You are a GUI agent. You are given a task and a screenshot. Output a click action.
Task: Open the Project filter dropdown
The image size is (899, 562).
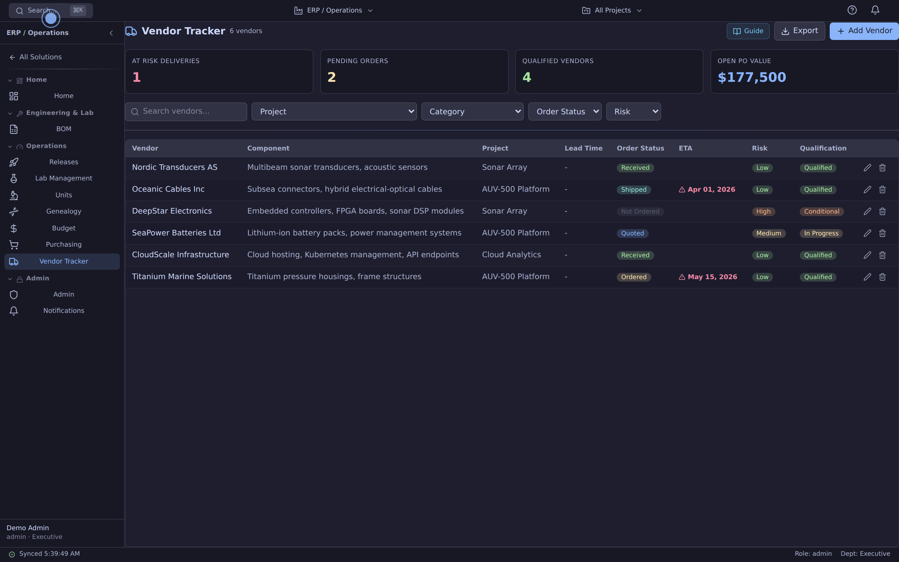click(334, 111)
